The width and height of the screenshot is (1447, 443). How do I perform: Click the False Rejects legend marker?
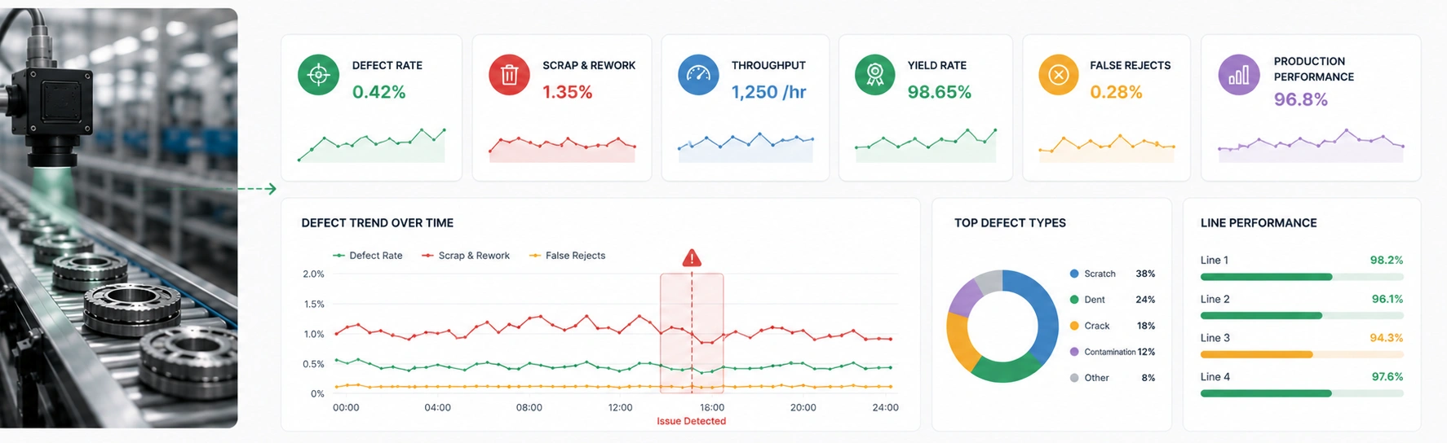[535, 256]
